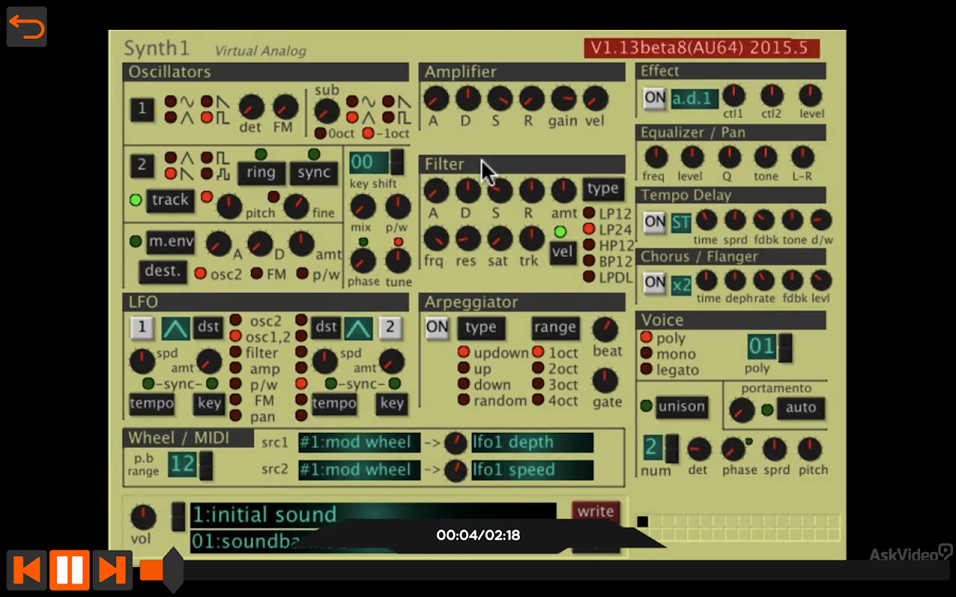Enable oscillator ring modulation button

coord(261,172)
